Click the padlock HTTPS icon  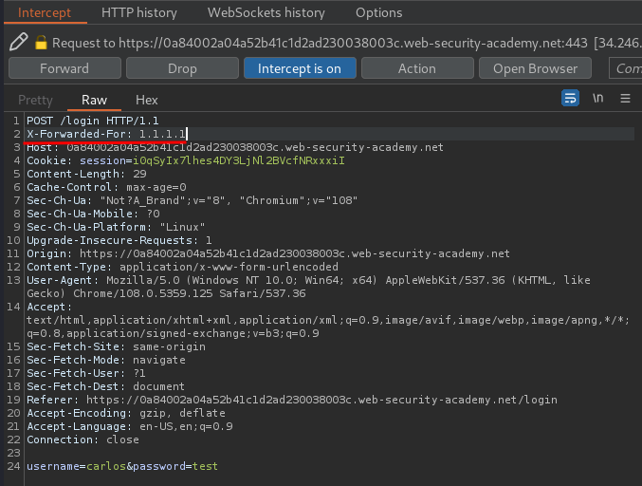41,42
